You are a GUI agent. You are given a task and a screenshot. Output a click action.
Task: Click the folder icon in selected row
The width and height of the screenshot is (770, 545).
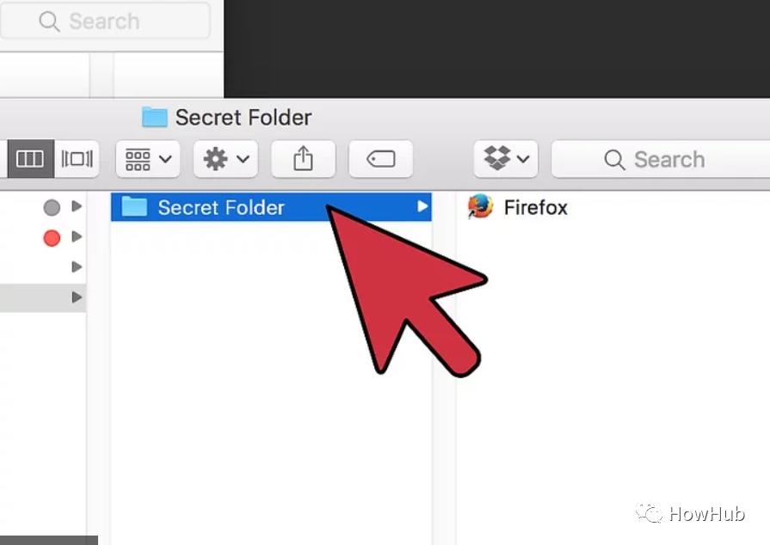[x=134, y=206]
